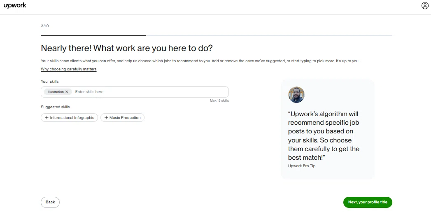Click the Pro Tip author's avatar photo
Viewport: 431px width, 212px height.
pos(296,95)
